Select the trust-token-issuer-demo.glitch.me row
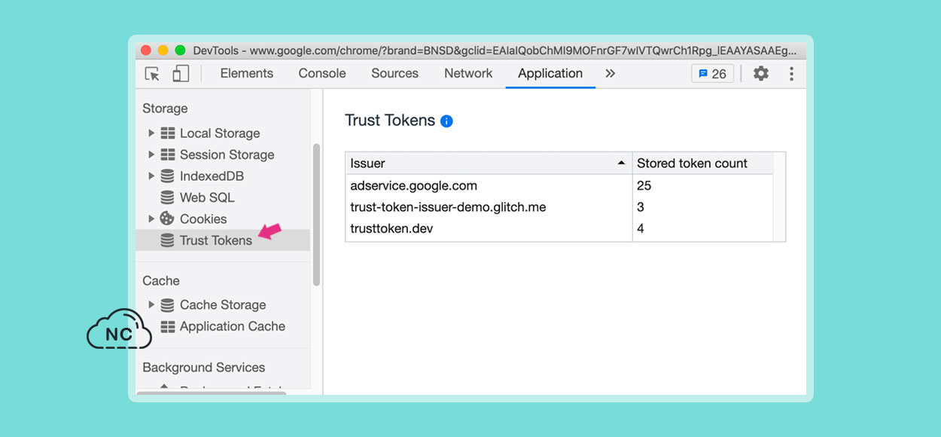This screenshot has width=941, height=437. [559, 207]
